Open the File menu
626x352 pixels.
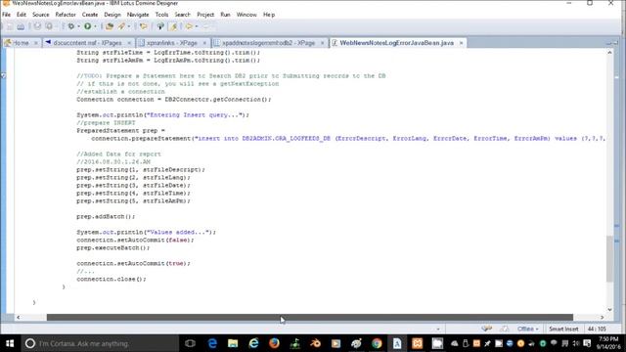[x=7, y=15]
